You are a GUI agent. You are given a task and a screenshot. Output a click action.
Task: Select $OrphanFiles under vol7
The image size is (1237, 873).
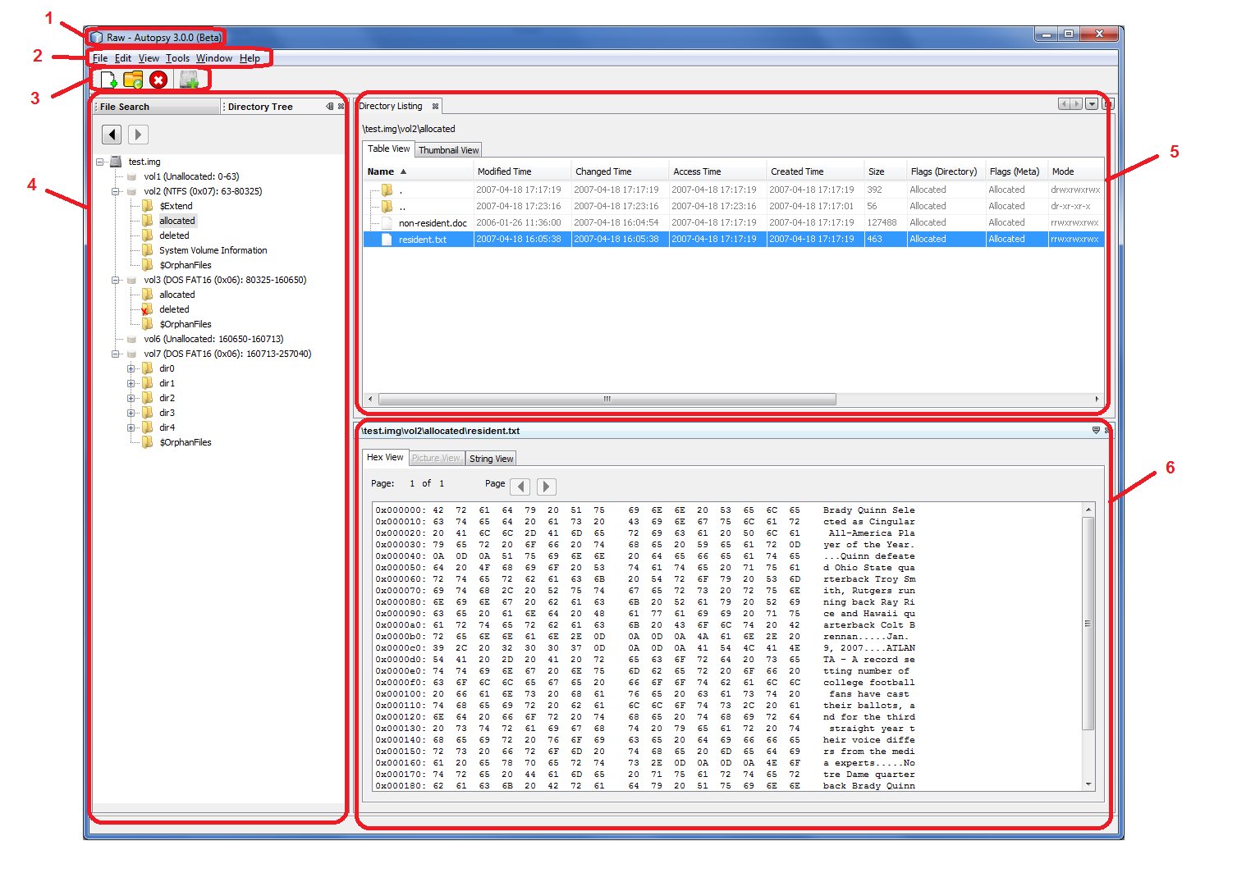tap(186, 442)
